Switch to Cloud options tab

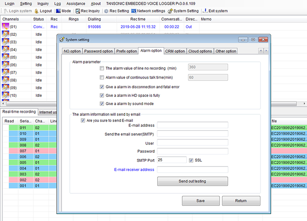(x=200, y=51)
